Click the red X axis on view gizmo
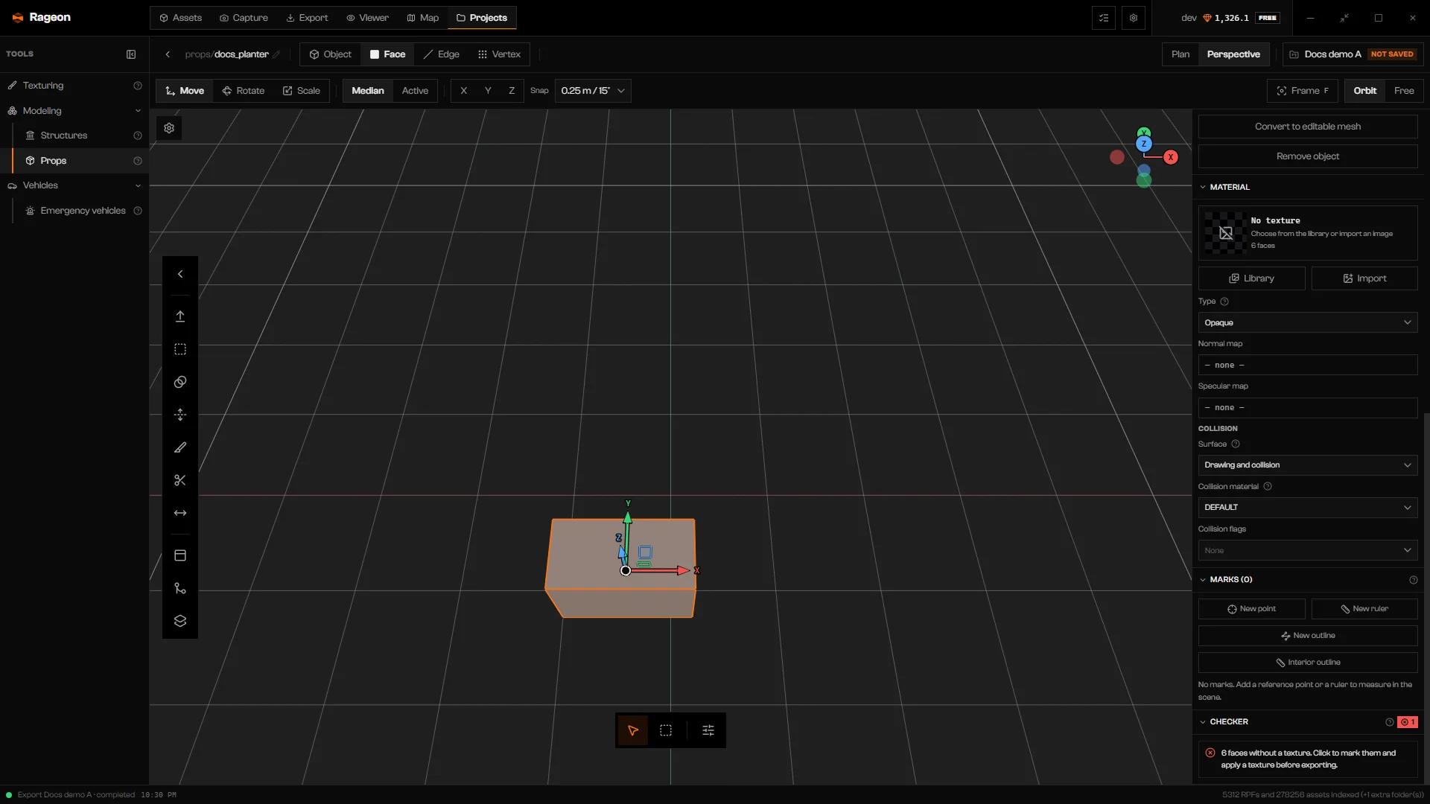This screenshot has height=804, width=1430. (1171, 157)
